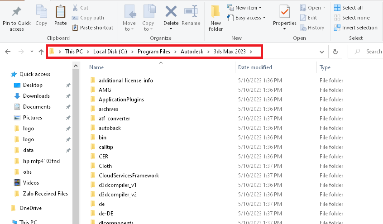Click Copy path in ribbon
This screenshot has width=383, height=224.
(88, 18)
